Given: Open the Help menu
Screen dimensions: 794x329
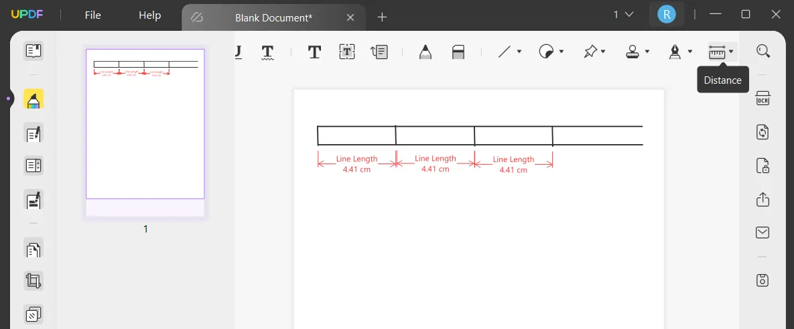Looking at the screenshot, I should (150, 15).
